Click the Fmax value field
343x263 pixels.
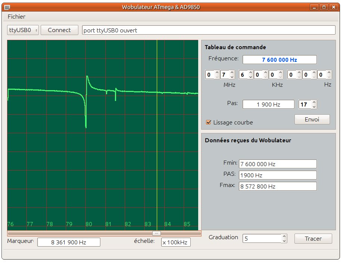click(x=278, y=186)
